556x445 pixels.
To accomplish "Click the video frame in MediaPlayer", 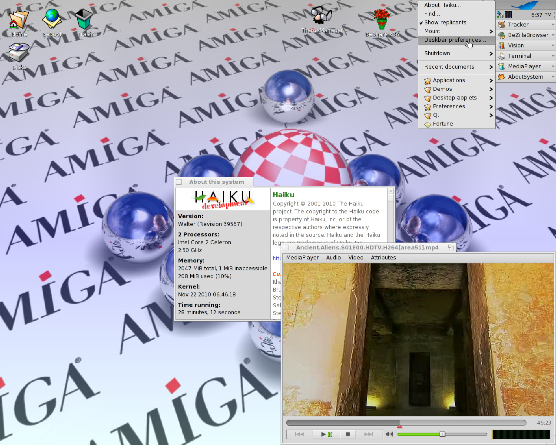I will [418, 339].
